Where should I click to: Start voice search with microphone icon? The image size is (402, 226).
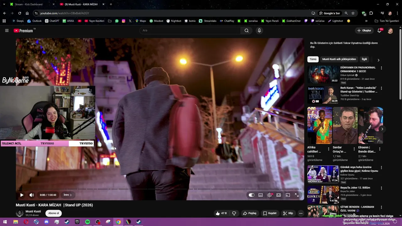259,30
